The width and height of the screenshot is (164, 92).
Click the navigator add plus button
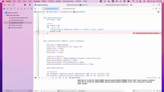click(4, 91)
